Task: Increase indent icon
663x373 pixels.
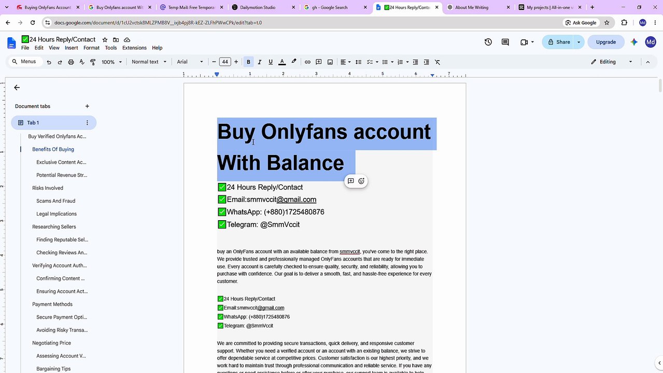Action: pyautogui.click(x=426, y=62)
